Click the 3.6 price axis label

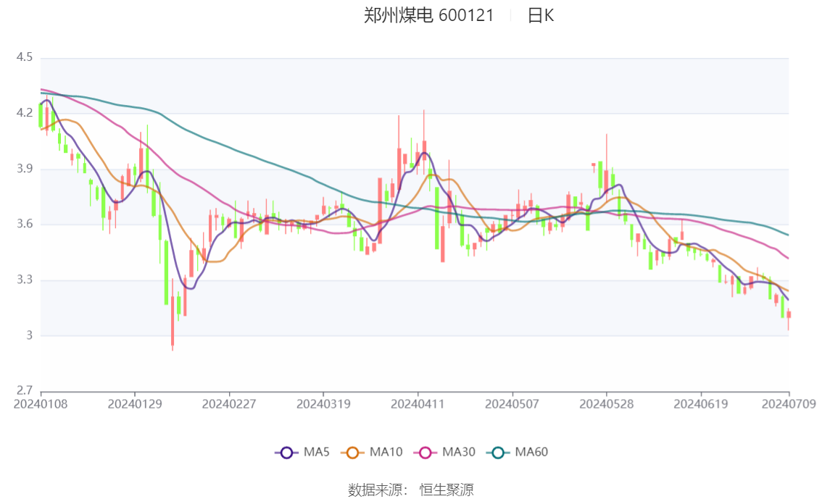(25, 224)
